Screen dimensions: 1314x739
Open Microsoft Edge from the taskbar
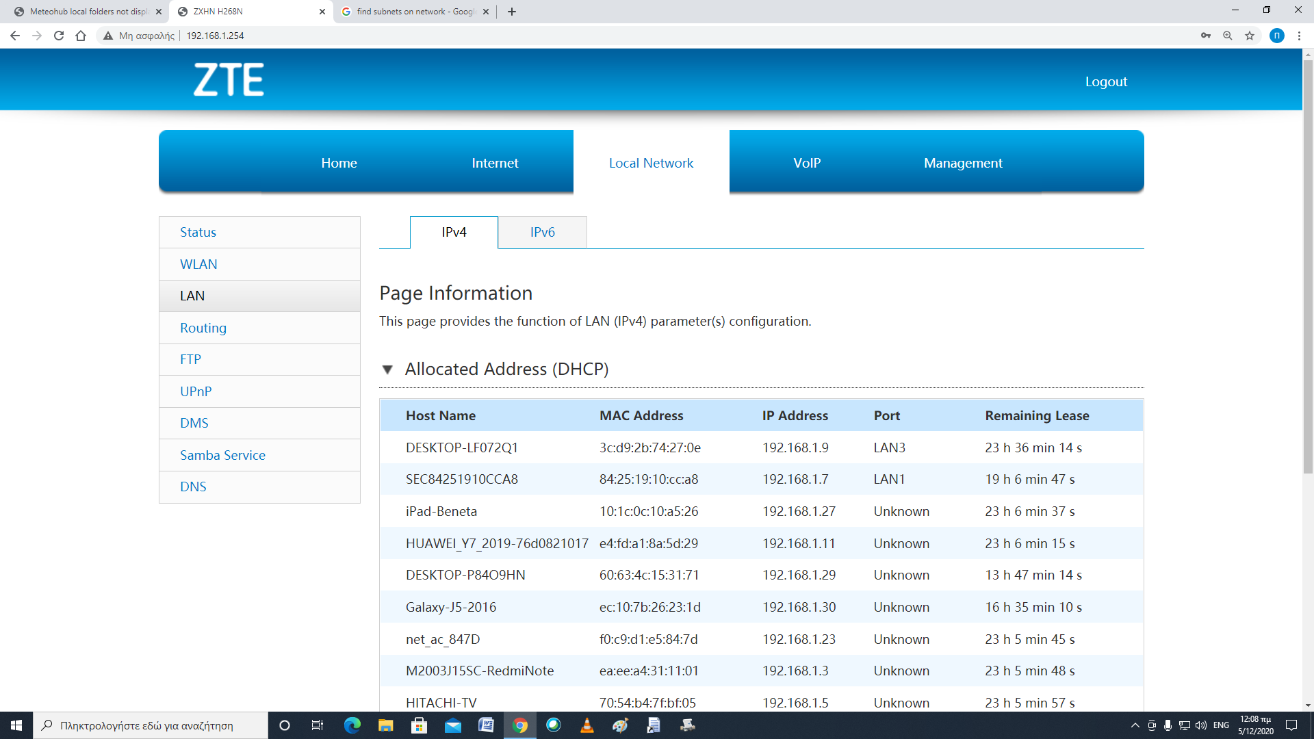point(352,725)
